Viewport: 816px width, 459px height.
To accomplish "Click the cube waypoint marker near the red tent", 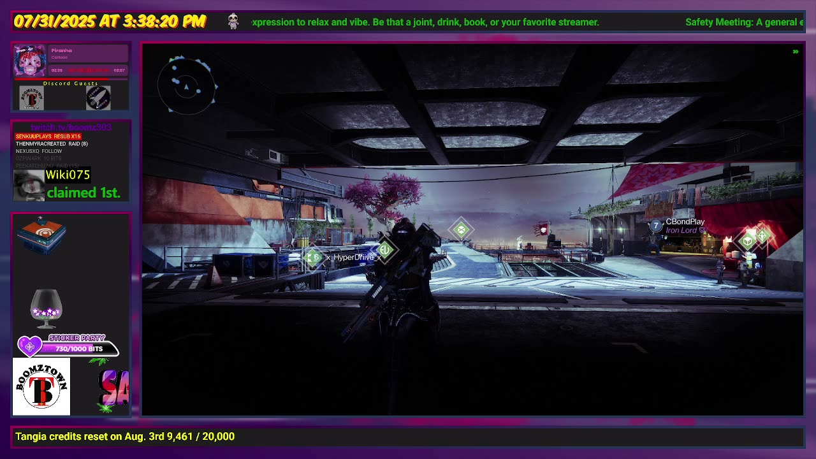I will click(748, 241).
